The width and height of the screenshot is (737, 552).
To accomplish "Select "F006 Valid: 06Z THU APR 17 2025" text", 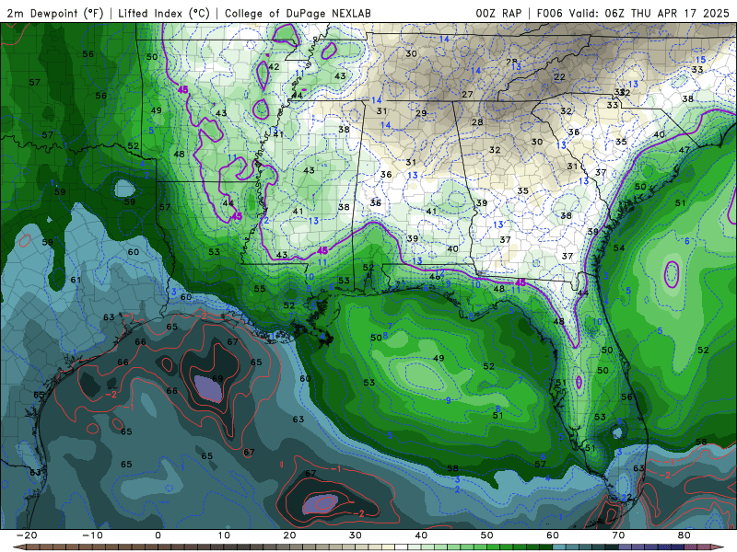I will pos(633,13).
